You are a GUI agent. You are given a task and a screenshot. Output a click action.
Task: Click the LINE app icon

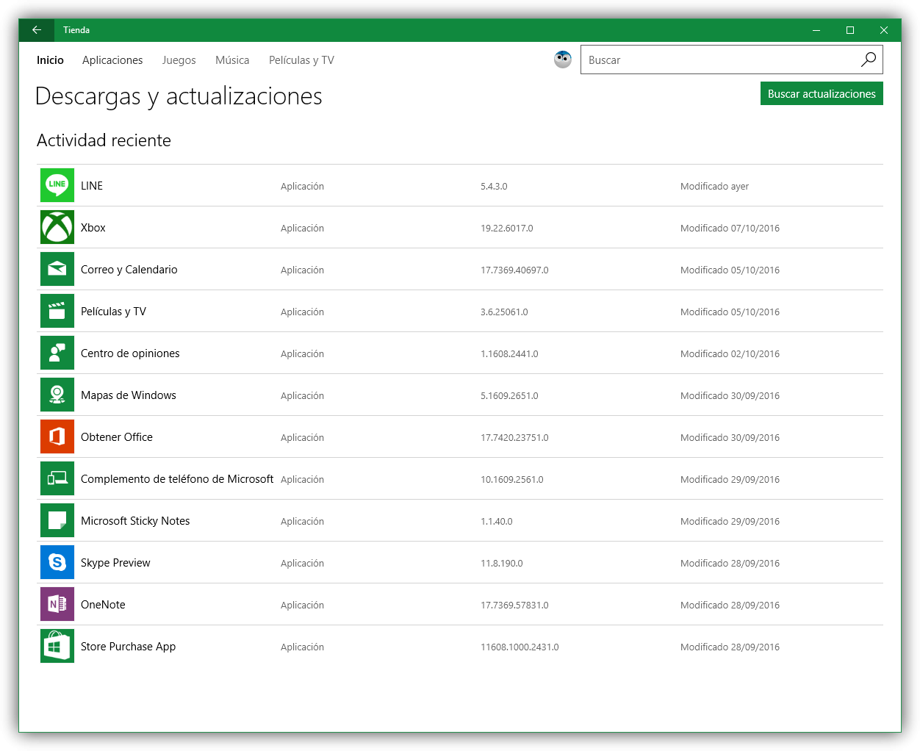[57, 185]
